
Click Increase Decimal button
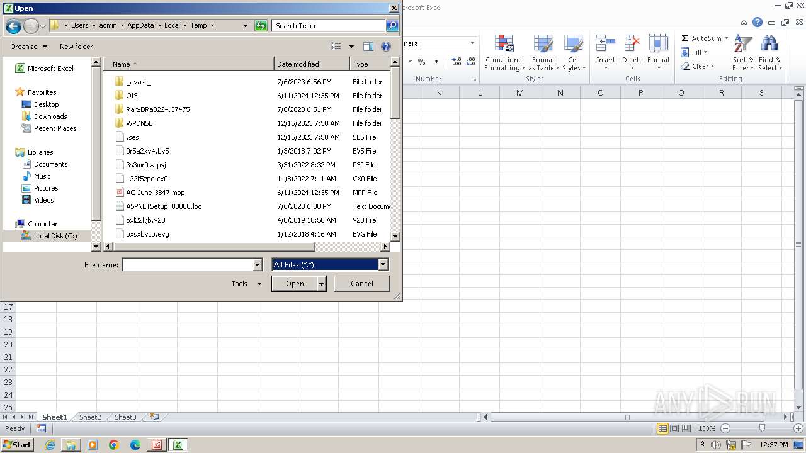click(456, 62)
